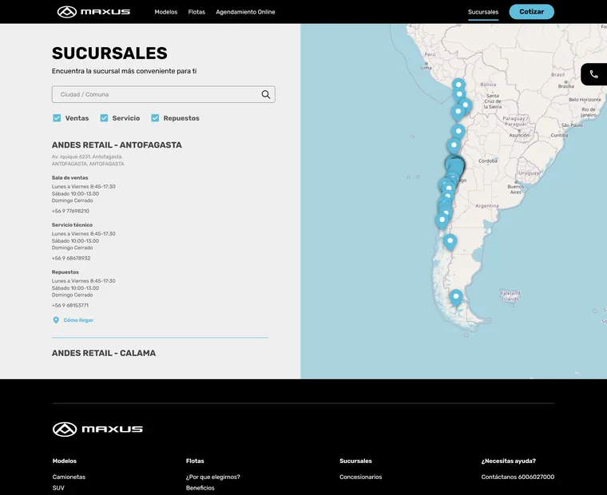Screen dimensions: 607x495
Task: Click sales phone +56 9 77698210
Action: click(x=70, y=211)
